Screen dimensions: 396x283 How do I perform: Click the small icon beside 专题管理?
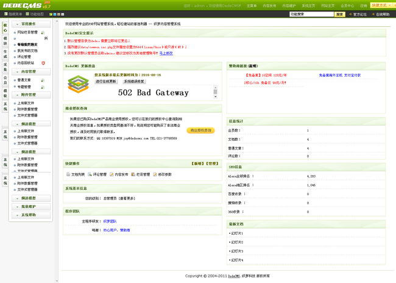click(43, 87)
